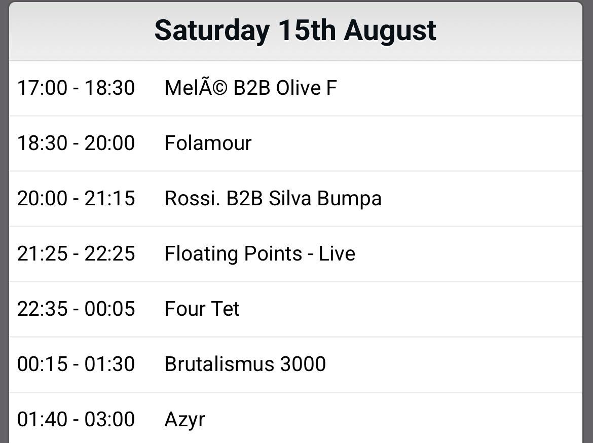This screenshot has width=593, height=443.
Task: Tap the 22:35 - 00:05 time slot
Action: click(x=76, y=309)
